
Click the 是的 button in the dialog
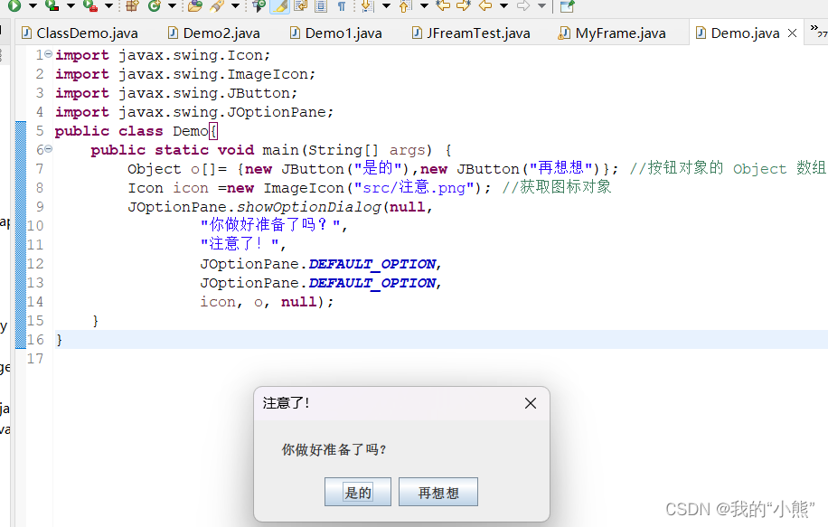[358, 492]
